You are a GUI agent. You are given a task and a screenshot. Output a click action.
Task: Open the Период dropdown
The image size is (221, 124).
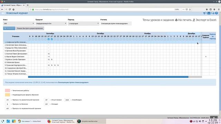(84, 23)
